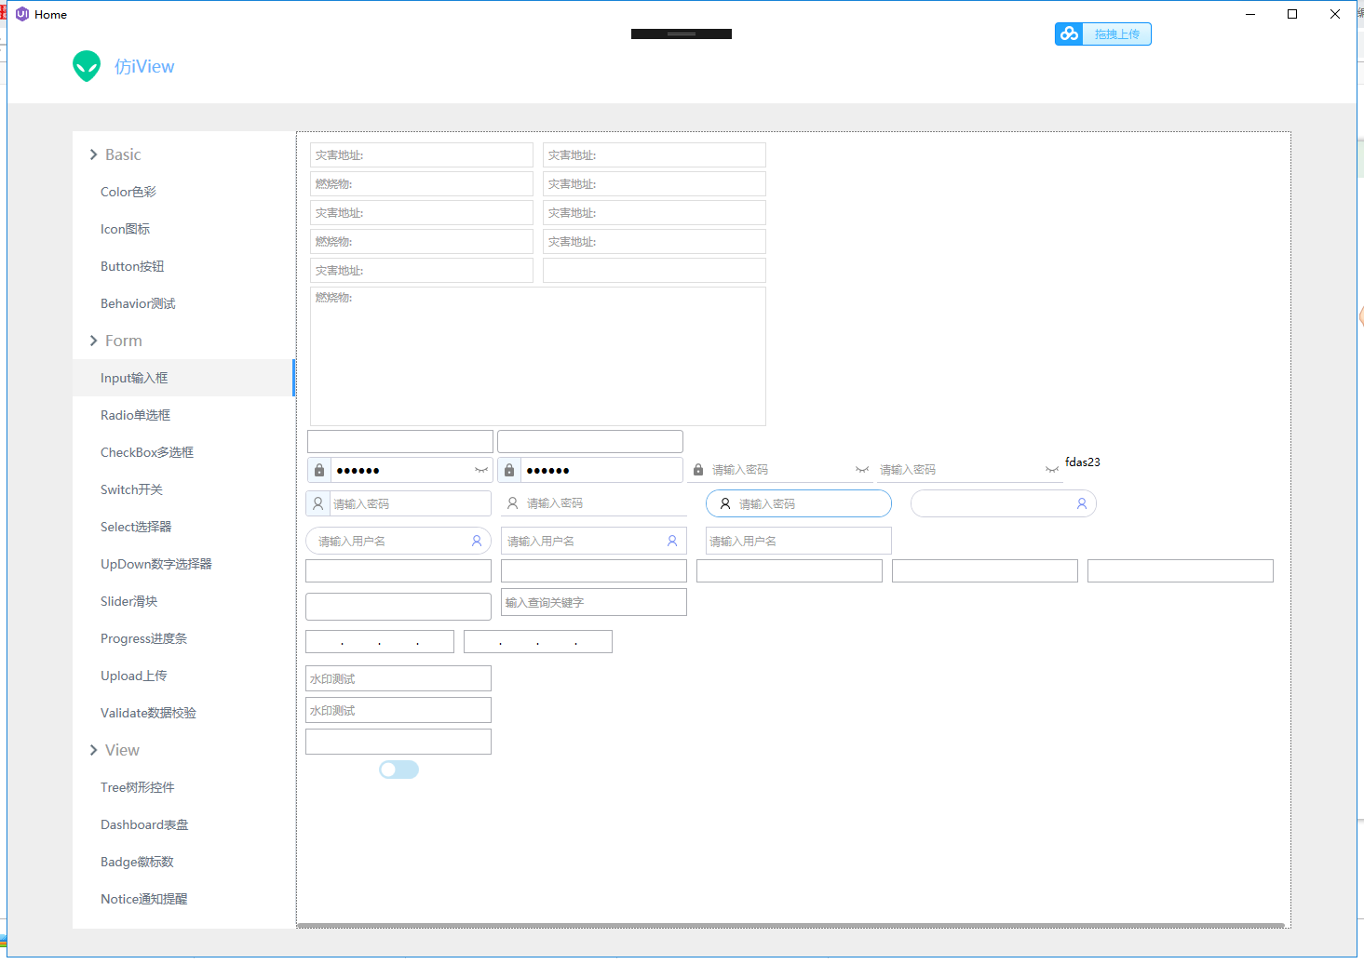Focus the large 燃烧物 multi-line text area
Viewport: 1364px width, 964px height.
[538, 356]
